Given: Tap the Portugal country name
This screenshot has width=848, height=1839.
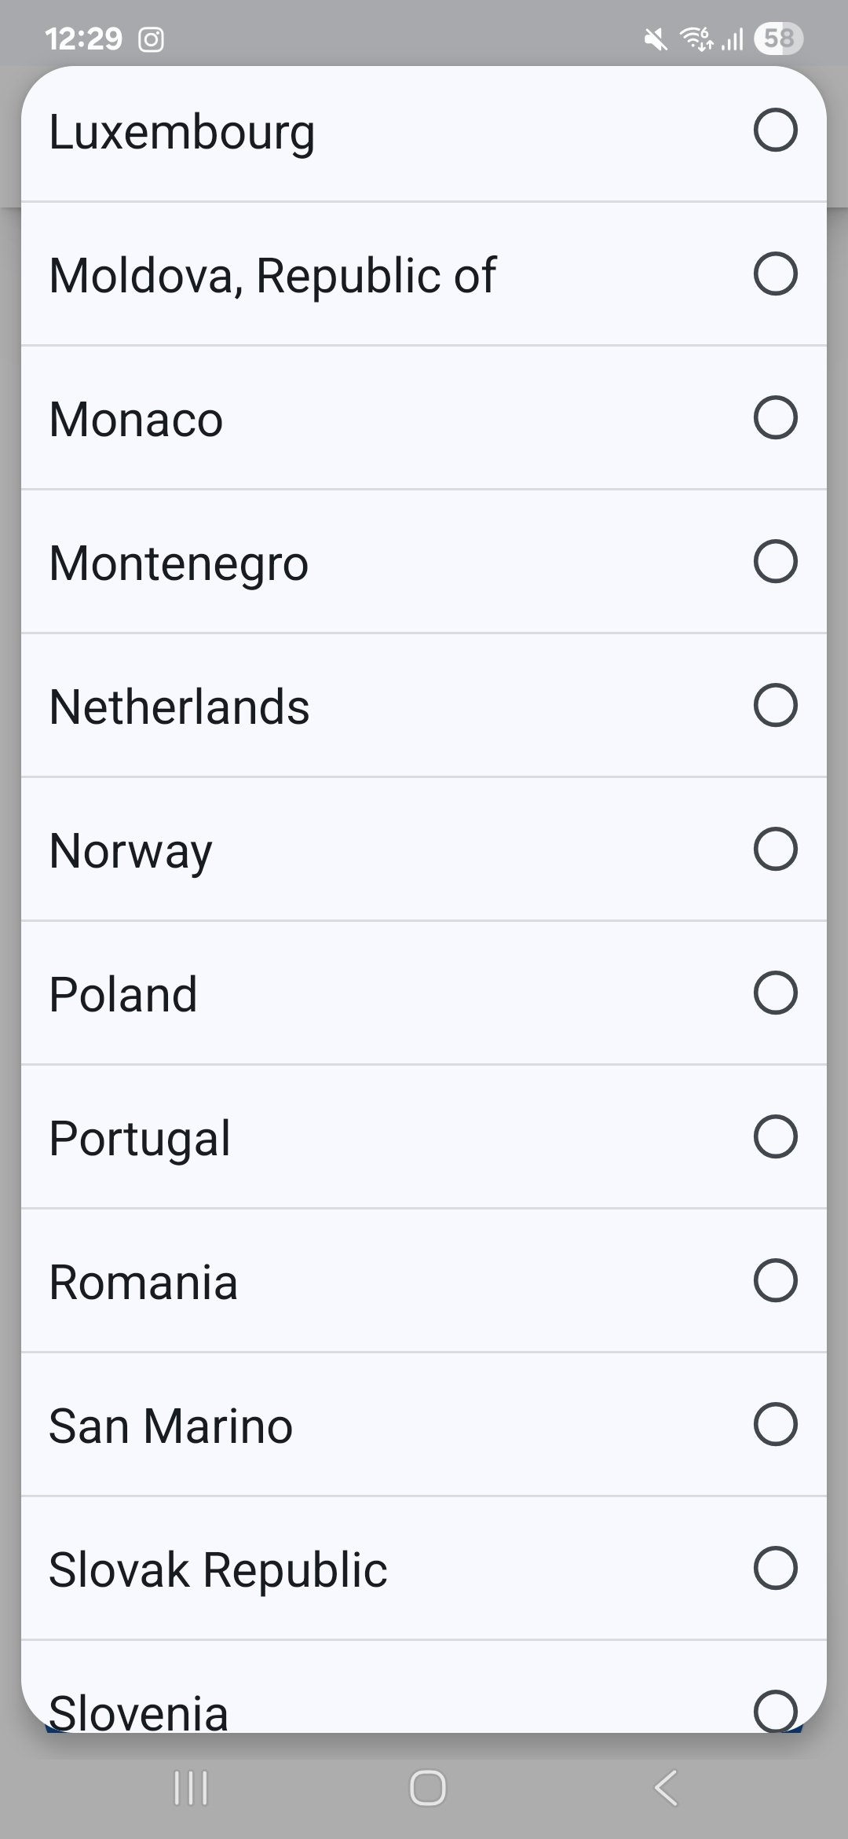Looking at the screenshot, I should pos(140,1138).
